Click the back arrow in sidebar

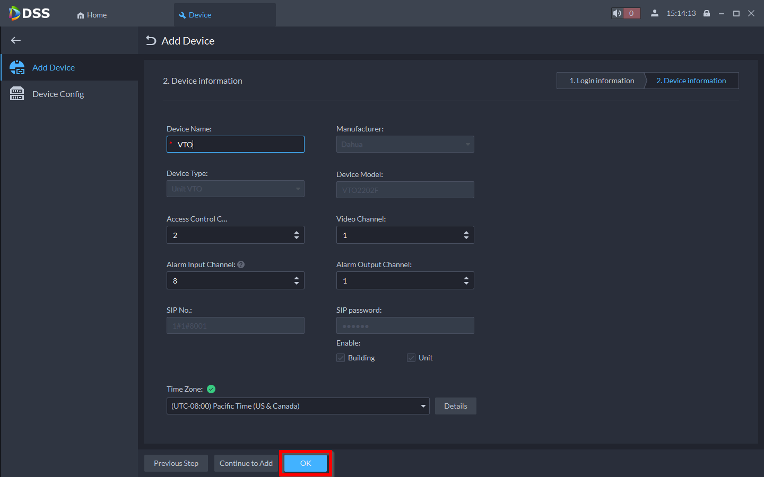pos(16,40)
